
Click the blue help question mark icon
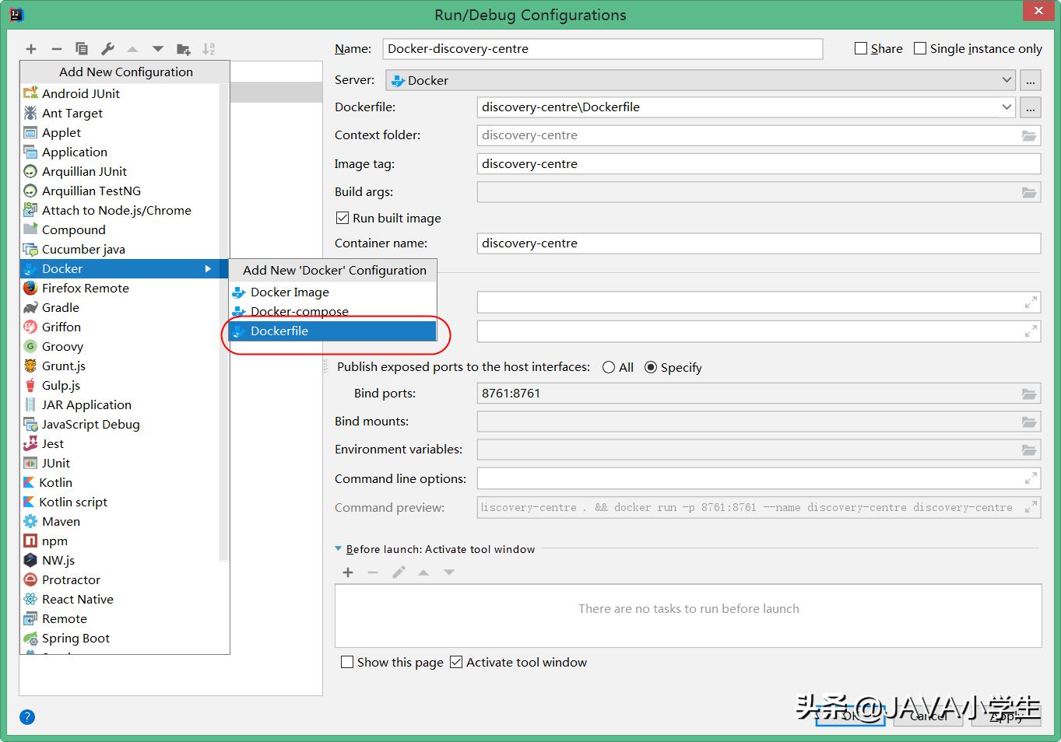tap(27, 717)
